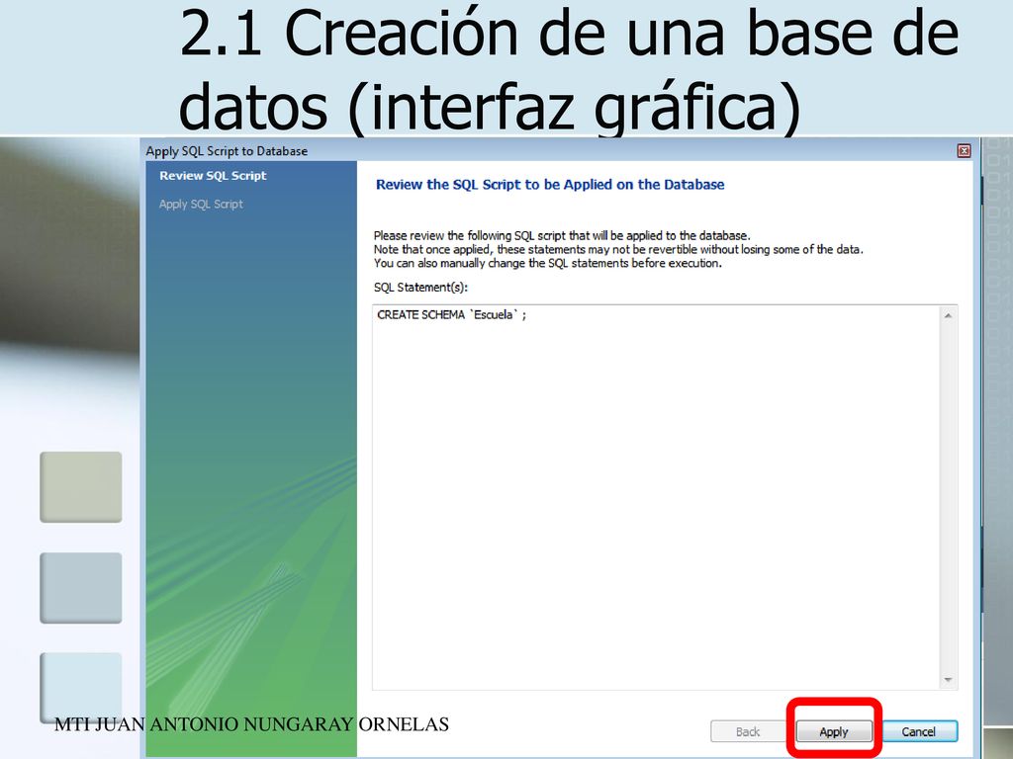
Task: Click the Review the SQL Script heading
Action: 550,185
